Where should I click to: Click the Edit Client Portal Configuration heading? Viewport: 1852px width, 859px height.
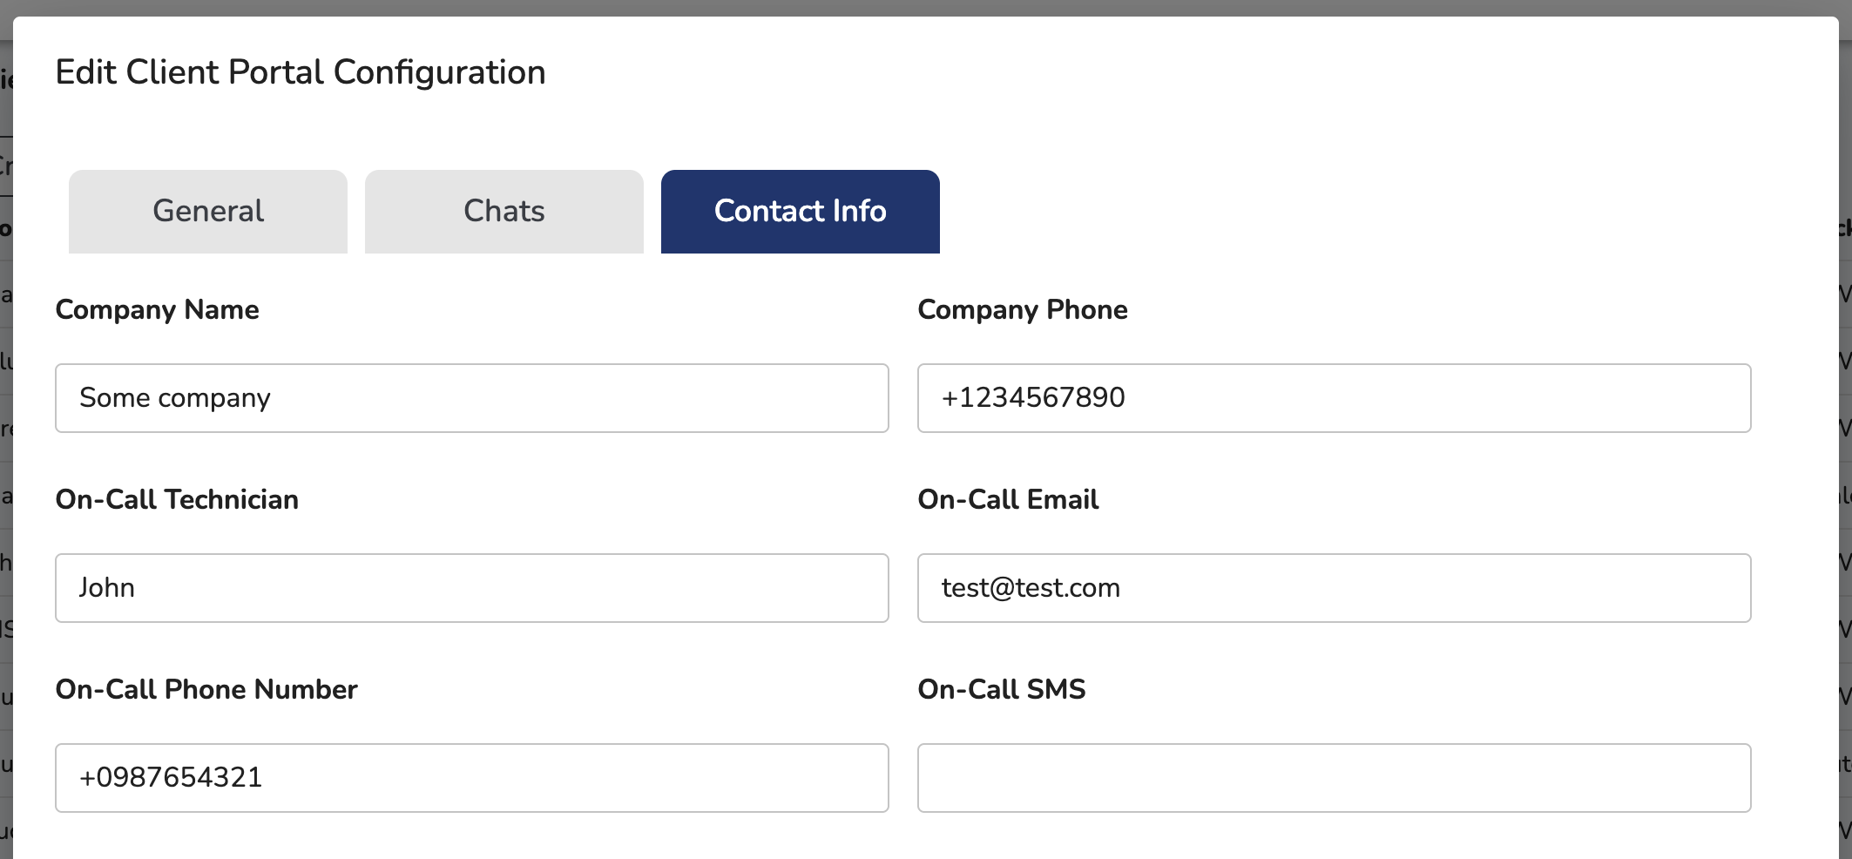point(301,72)
